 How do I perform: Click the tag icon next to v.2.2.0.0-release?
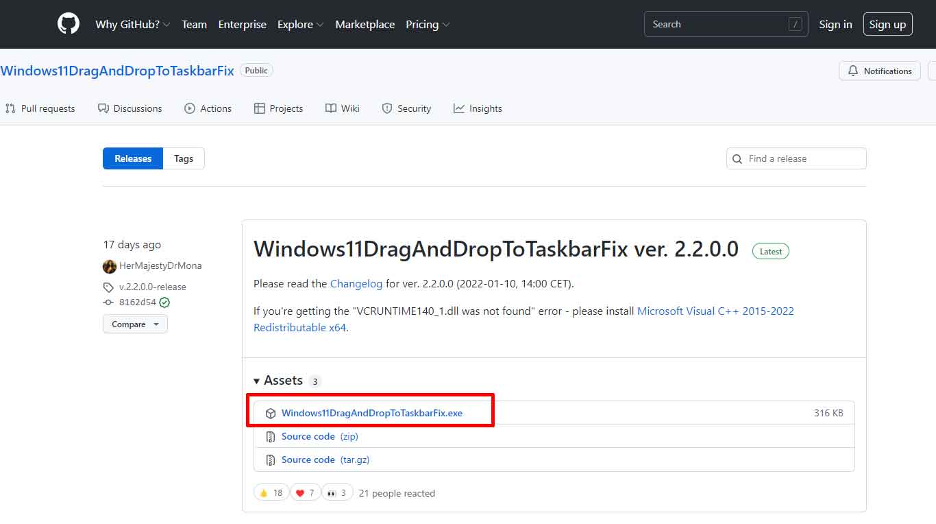pos(108,287)
